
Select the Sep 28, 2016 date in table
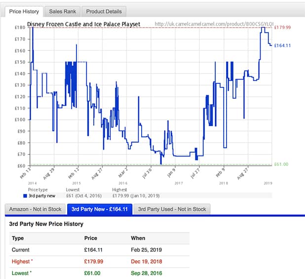point(148,273)
